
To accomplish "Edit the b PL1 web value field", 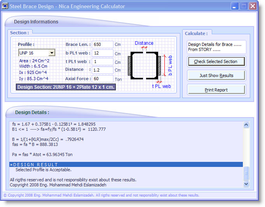I will [x=102, y=53].
